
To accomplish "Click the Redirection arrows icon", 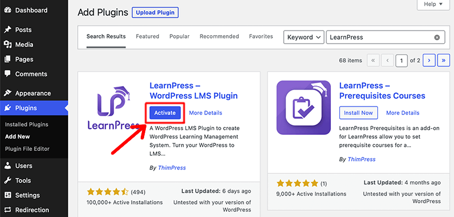I will point(8,210).
